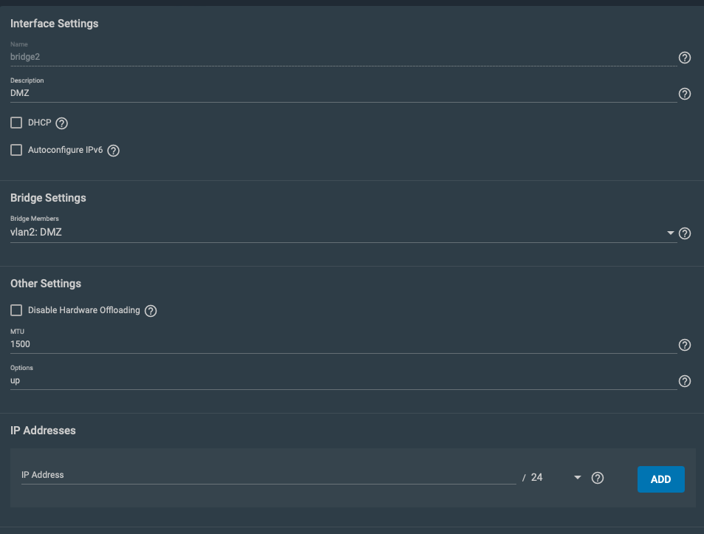Open the netmask 24 dropdown
The height and width of the screenshot is (534, 704).
(578, 477)
